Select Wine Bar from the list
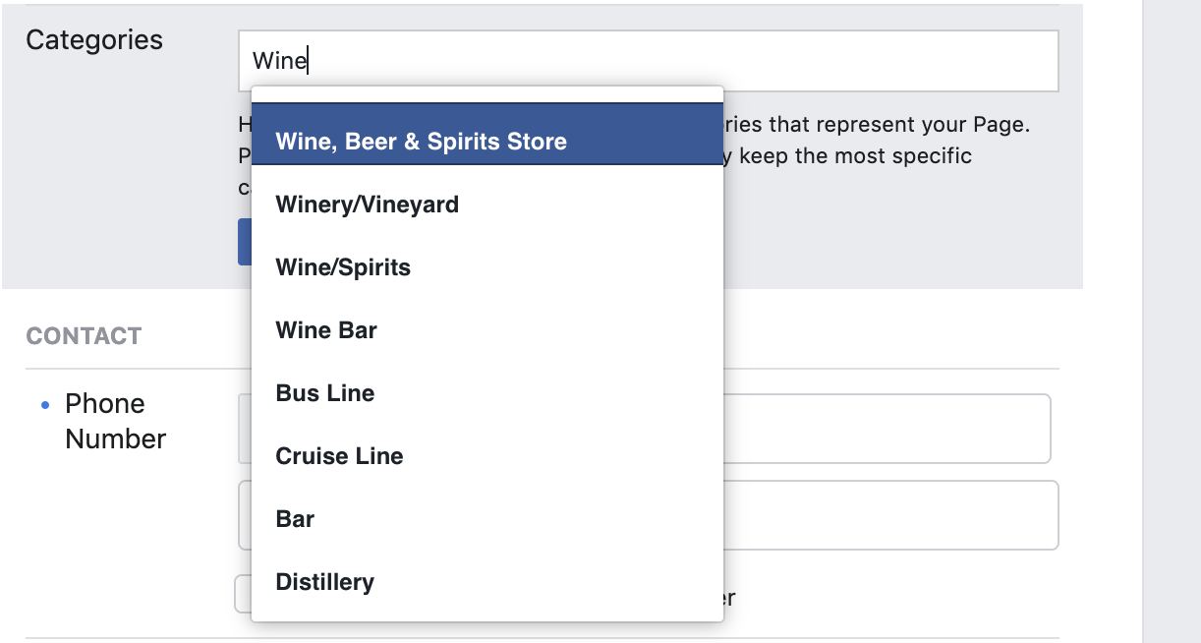Viewport: 1201px width, 643px height. coord(487,330)
